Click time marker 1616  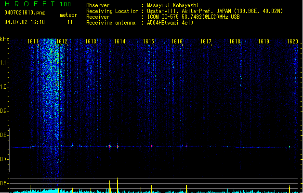[177, 41]
